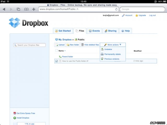Image resolution: width=167 pixels, height=125 pixels.
Task: Click the Upload button
Action: (x=60, y=45)
